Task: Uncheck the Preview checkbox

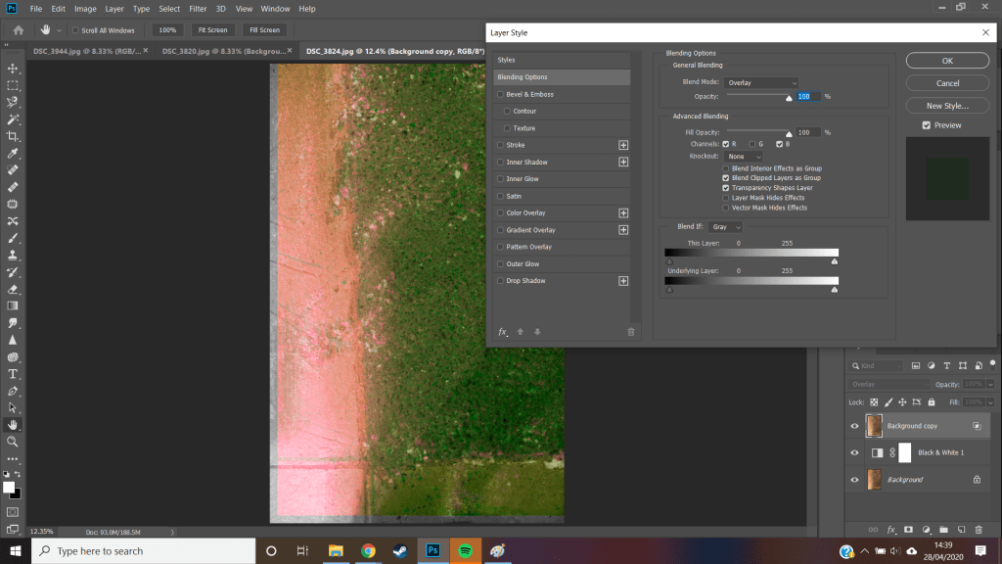Action: 926,125
